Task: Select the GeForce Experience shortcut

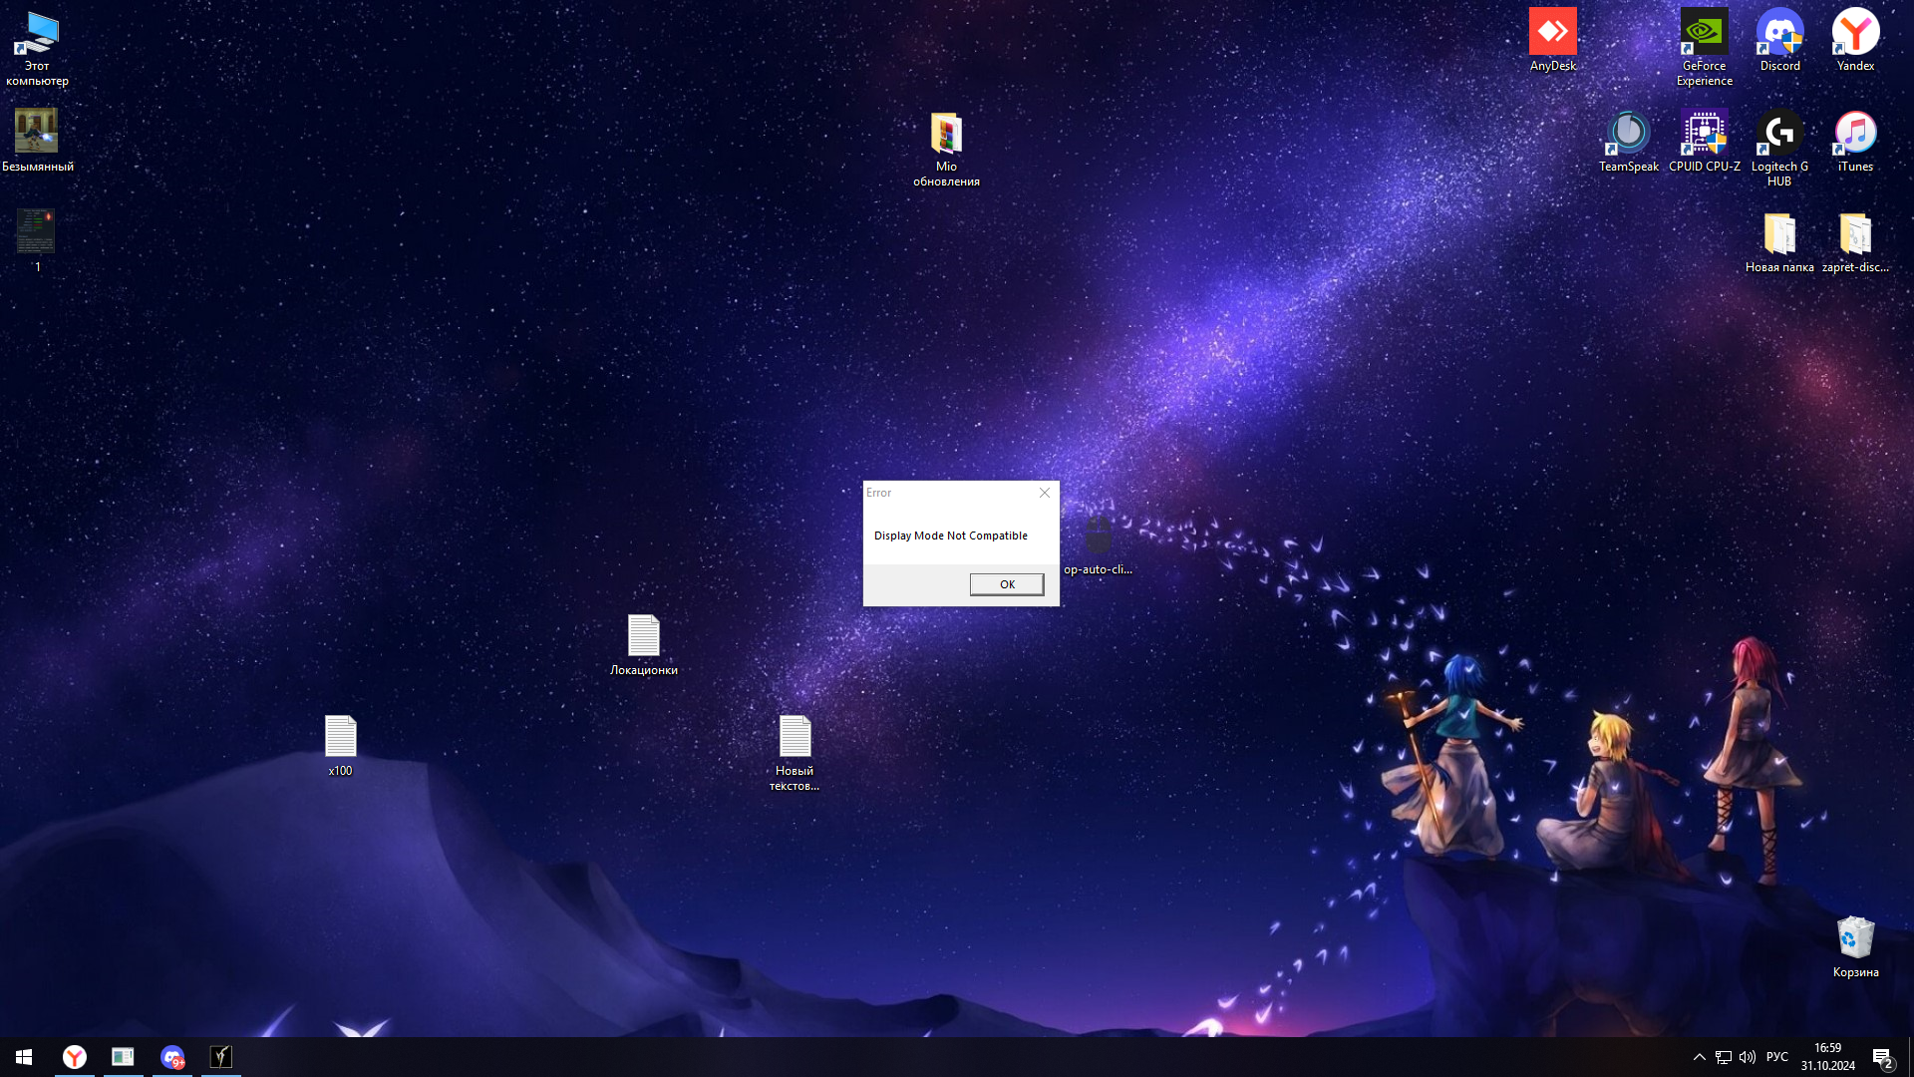Action: 1704,33
